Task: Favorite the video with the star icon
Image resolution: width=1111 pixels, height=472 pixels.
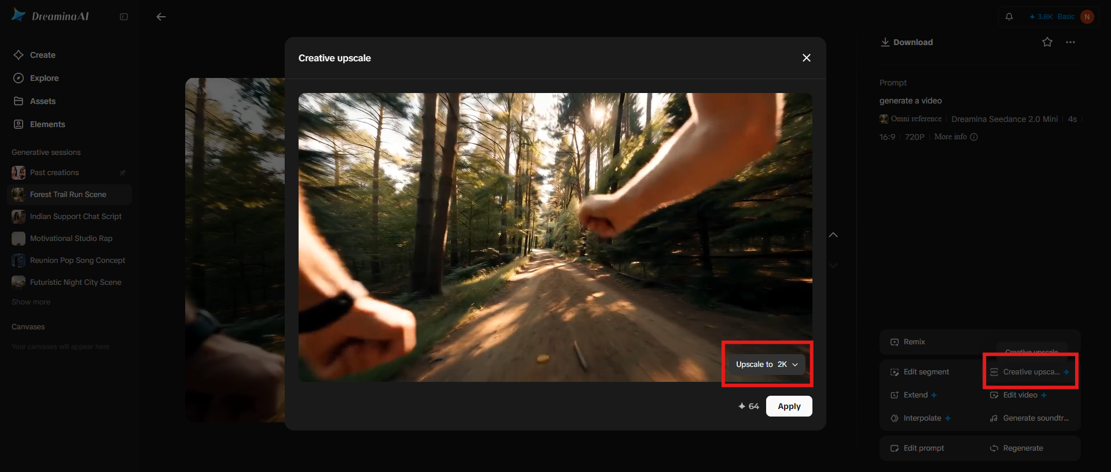Action: 1047,42
